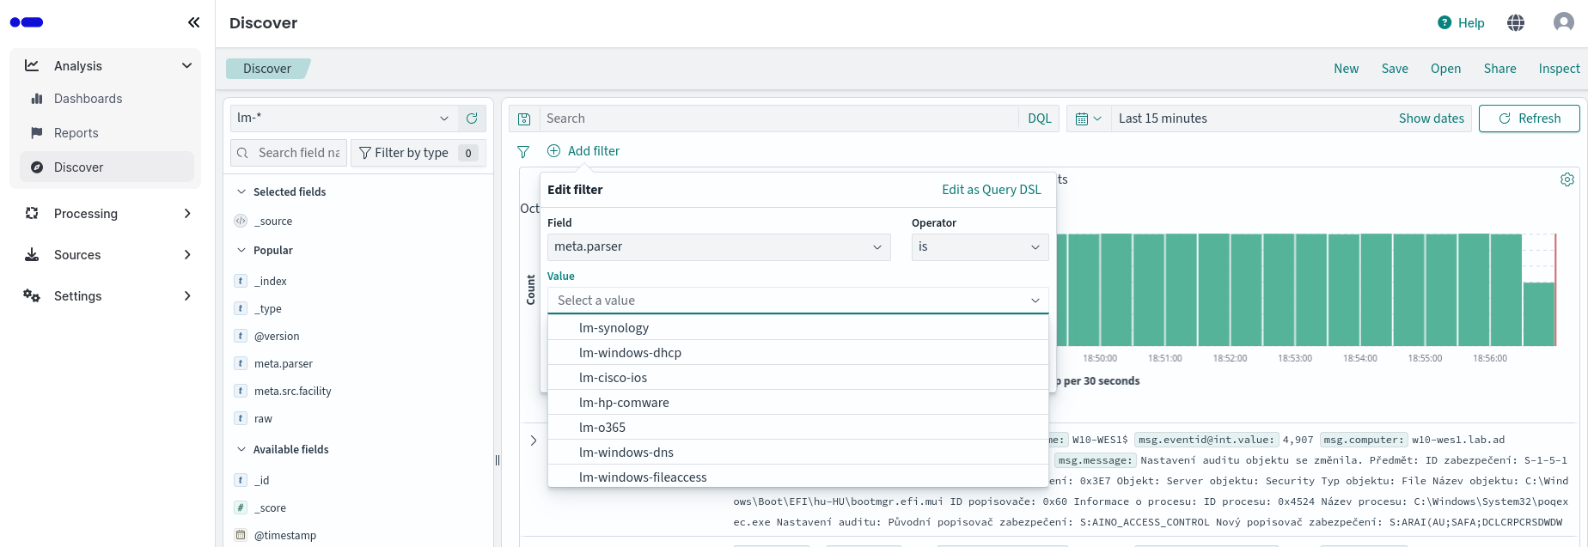
Task: Click the refresh index pattern icon
Action: tap(472, 119)
